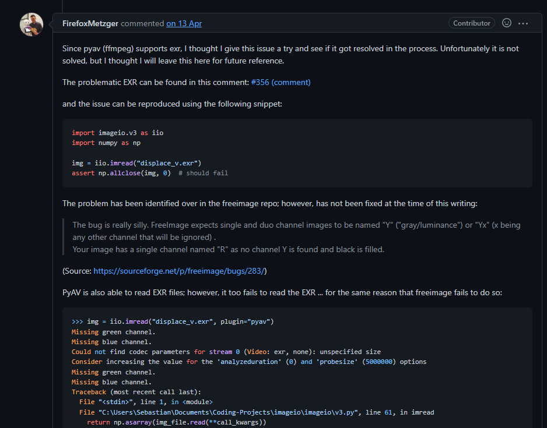This screenshot has height=428, width=547.
Task: Click the Contributor badge
Action: [471, 23]
